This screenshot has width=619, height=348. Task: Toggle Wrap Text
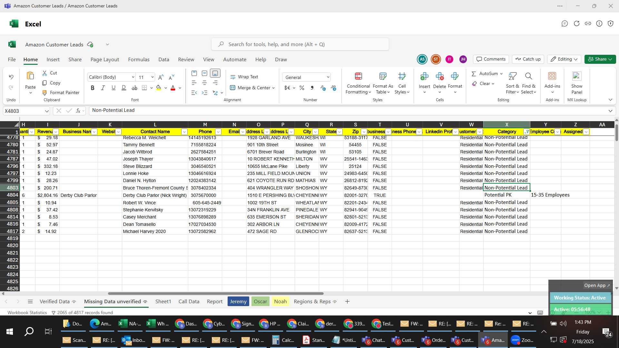click(244, 77)
